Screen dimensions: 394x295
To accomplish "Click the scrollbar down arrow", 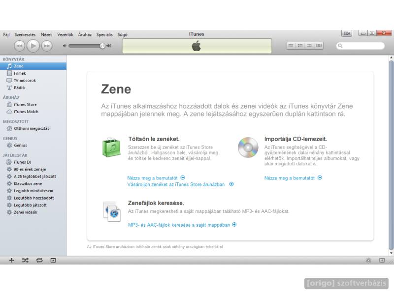I will pos(391,253).
